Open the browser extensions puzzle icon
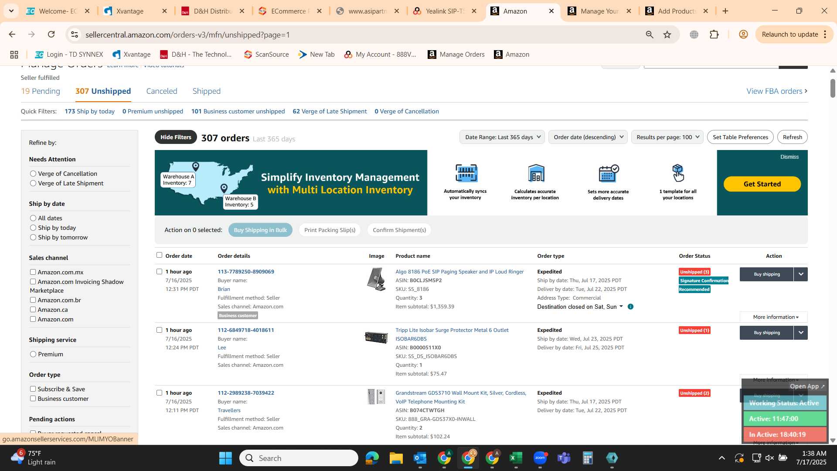This screenshot has height=471, width=837. point(714,34)
